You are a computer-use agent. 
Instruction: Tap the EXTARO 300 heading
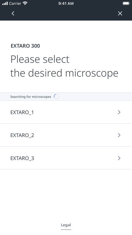pos(25,46)
